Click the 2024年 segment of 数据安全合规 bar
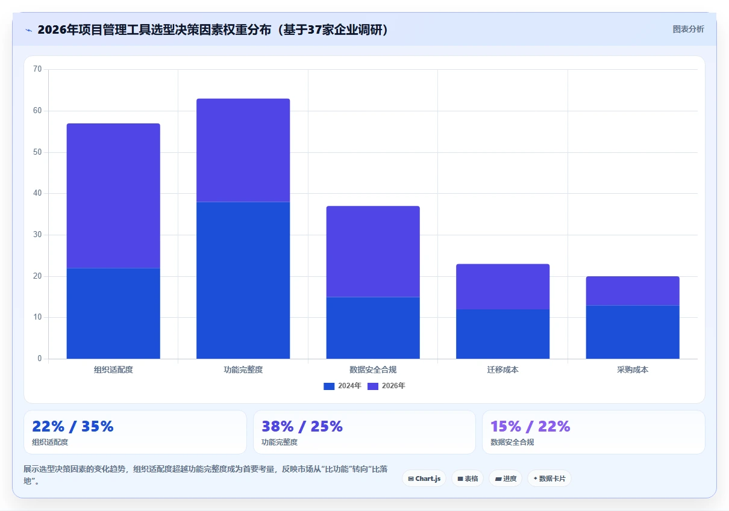729x511 pixels. point(373,327)
